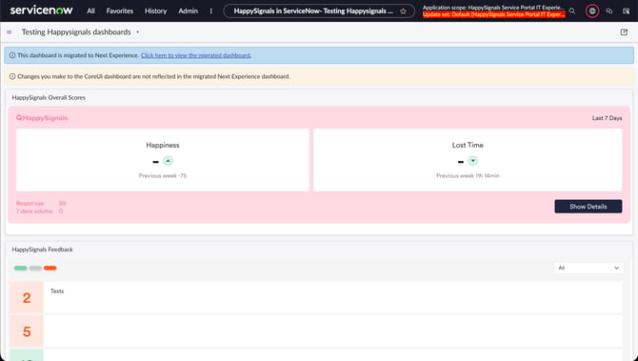Click the dashboard share icon

624,32
